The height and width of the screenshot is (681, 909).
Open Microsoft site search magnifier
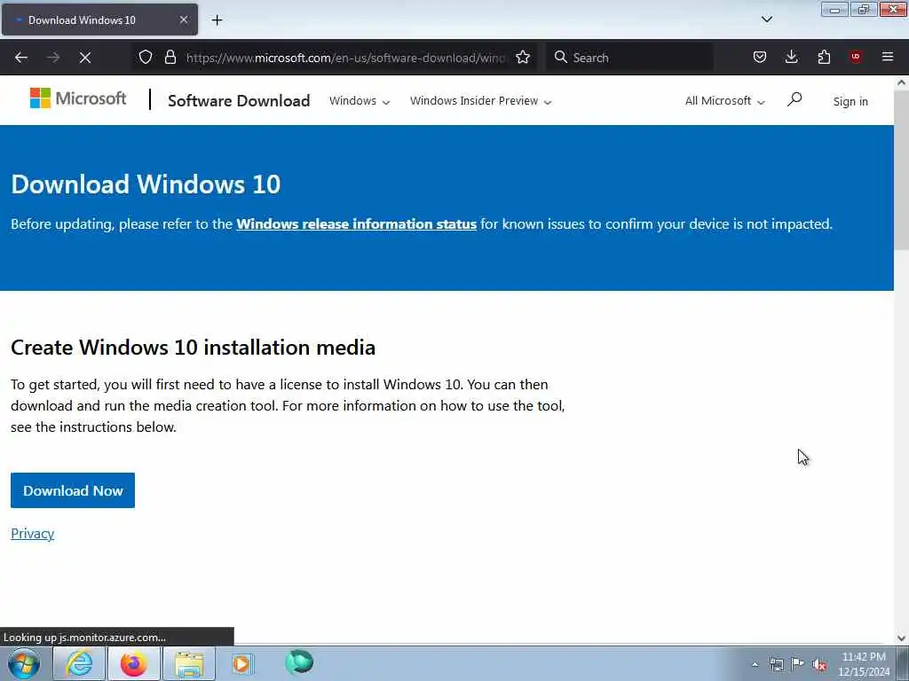coord(794,99)
